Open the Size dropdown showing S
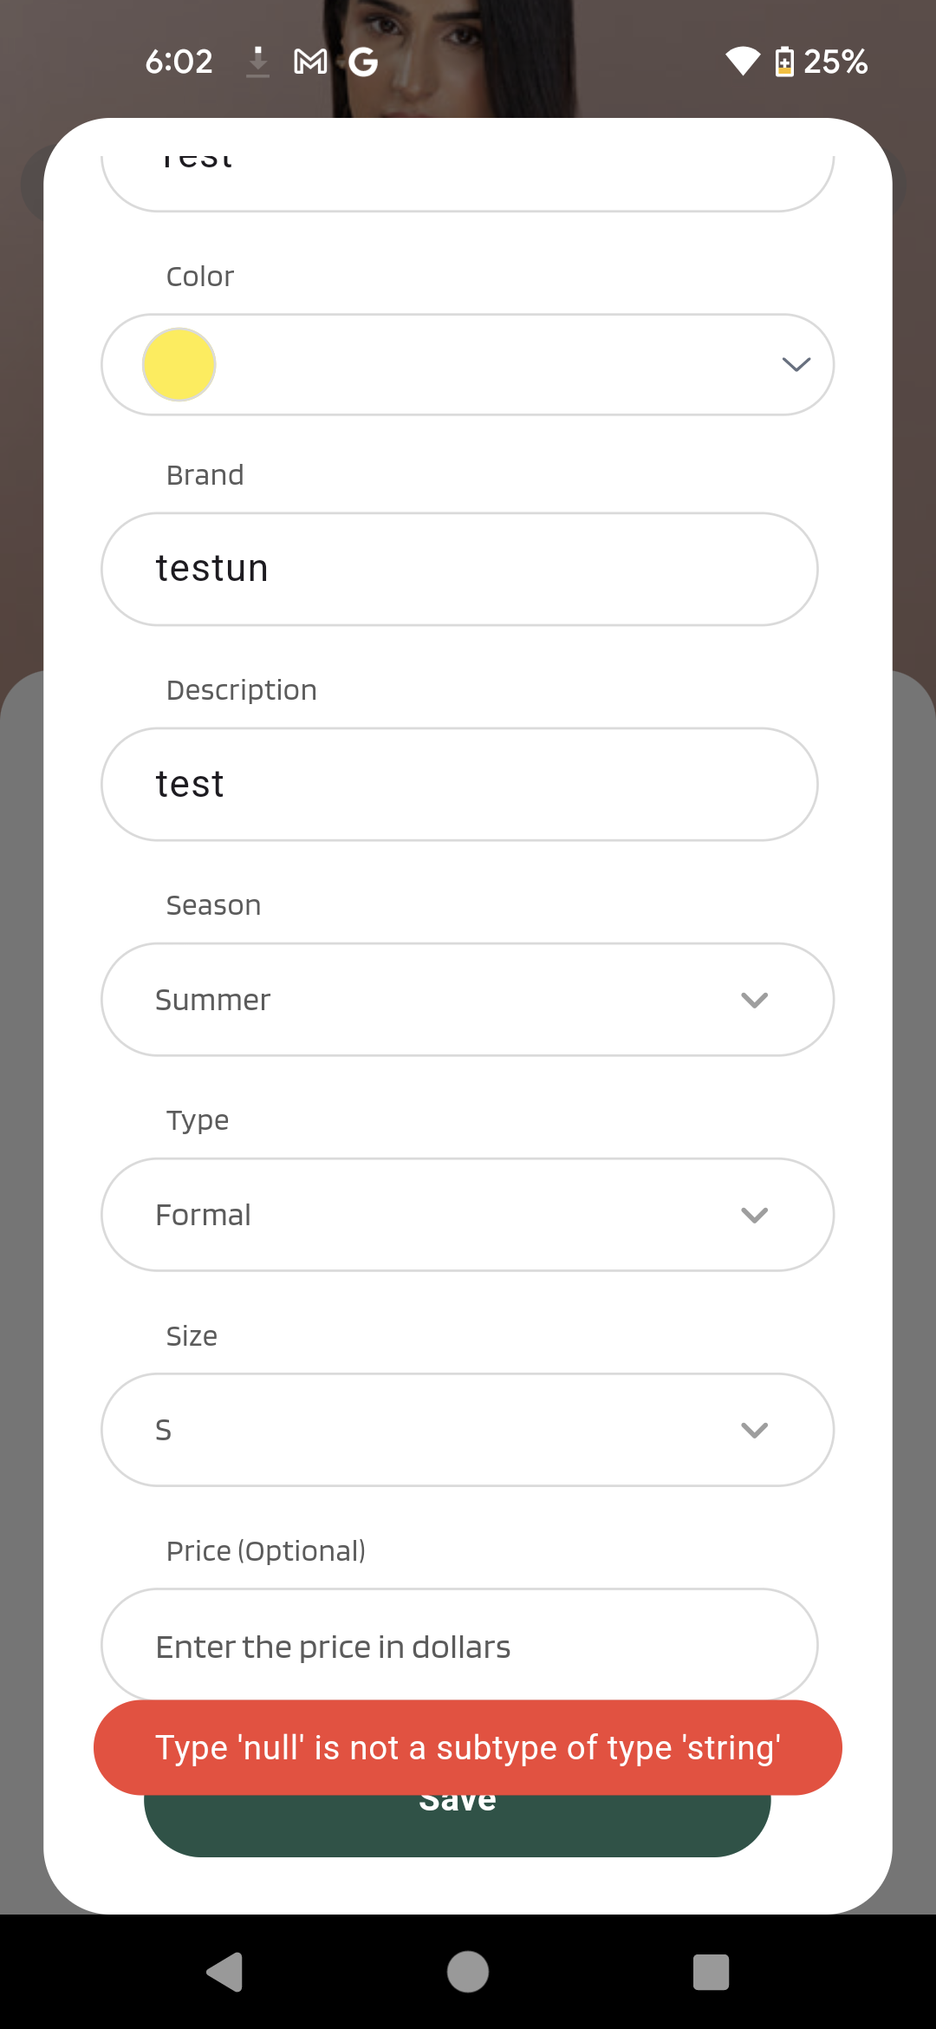The height and width of the screenshot is (2029, 936). [x=468, y=1430]
